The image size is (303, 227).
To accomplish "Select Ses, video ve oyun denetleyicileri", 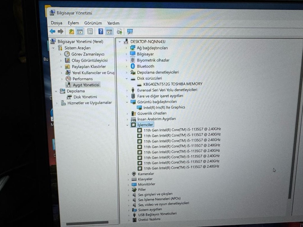I will (x=163, y=204).
